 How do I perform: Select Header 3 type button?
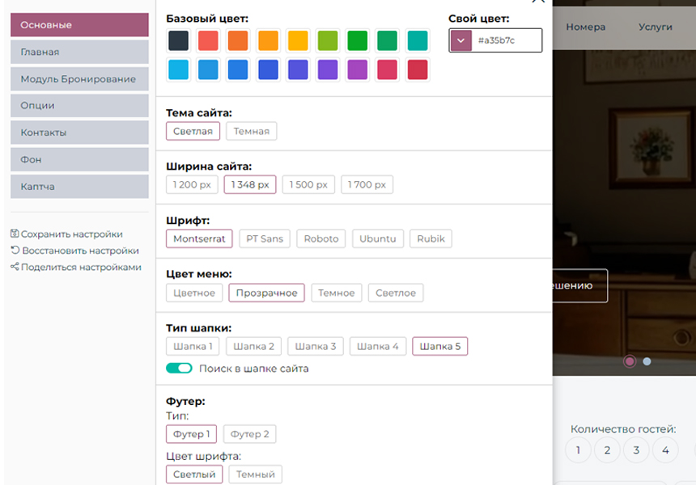(315, 347)
